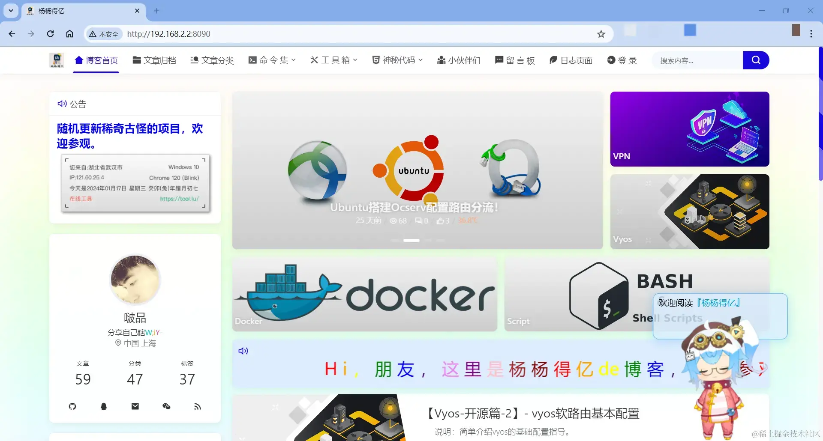823x441 pixels.
Task: Click the 中国 上海 location text
Action: (135, 343)
